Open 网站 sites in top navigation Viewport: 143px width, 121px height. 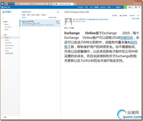point(109,7)
